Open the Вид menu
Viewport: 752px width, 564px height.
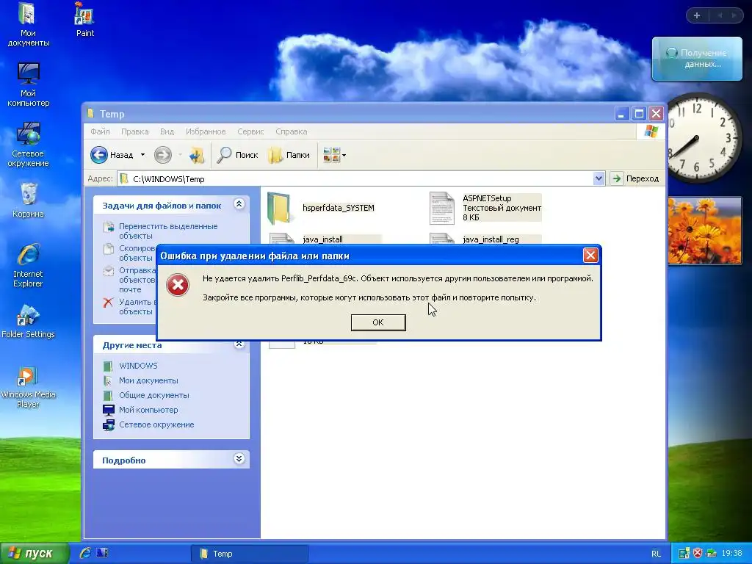[x=167, y=131]
